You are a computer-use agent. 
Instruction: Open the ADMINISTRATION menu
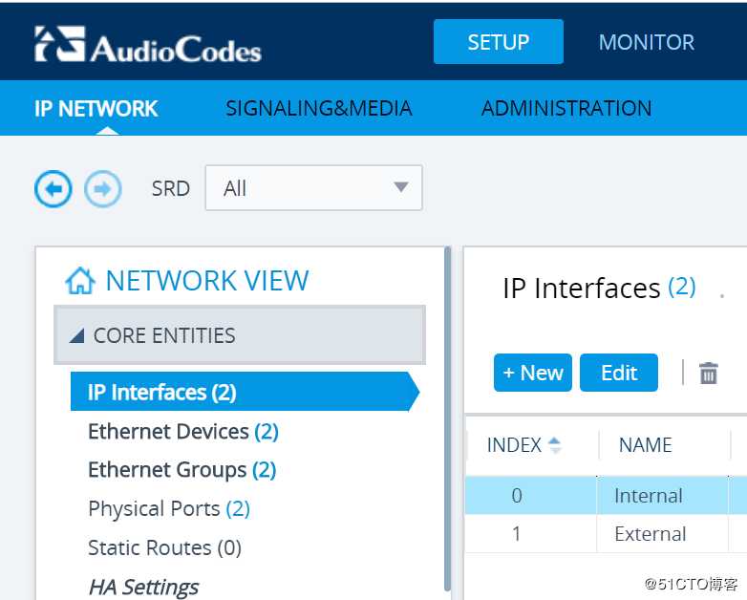(566, 109)
